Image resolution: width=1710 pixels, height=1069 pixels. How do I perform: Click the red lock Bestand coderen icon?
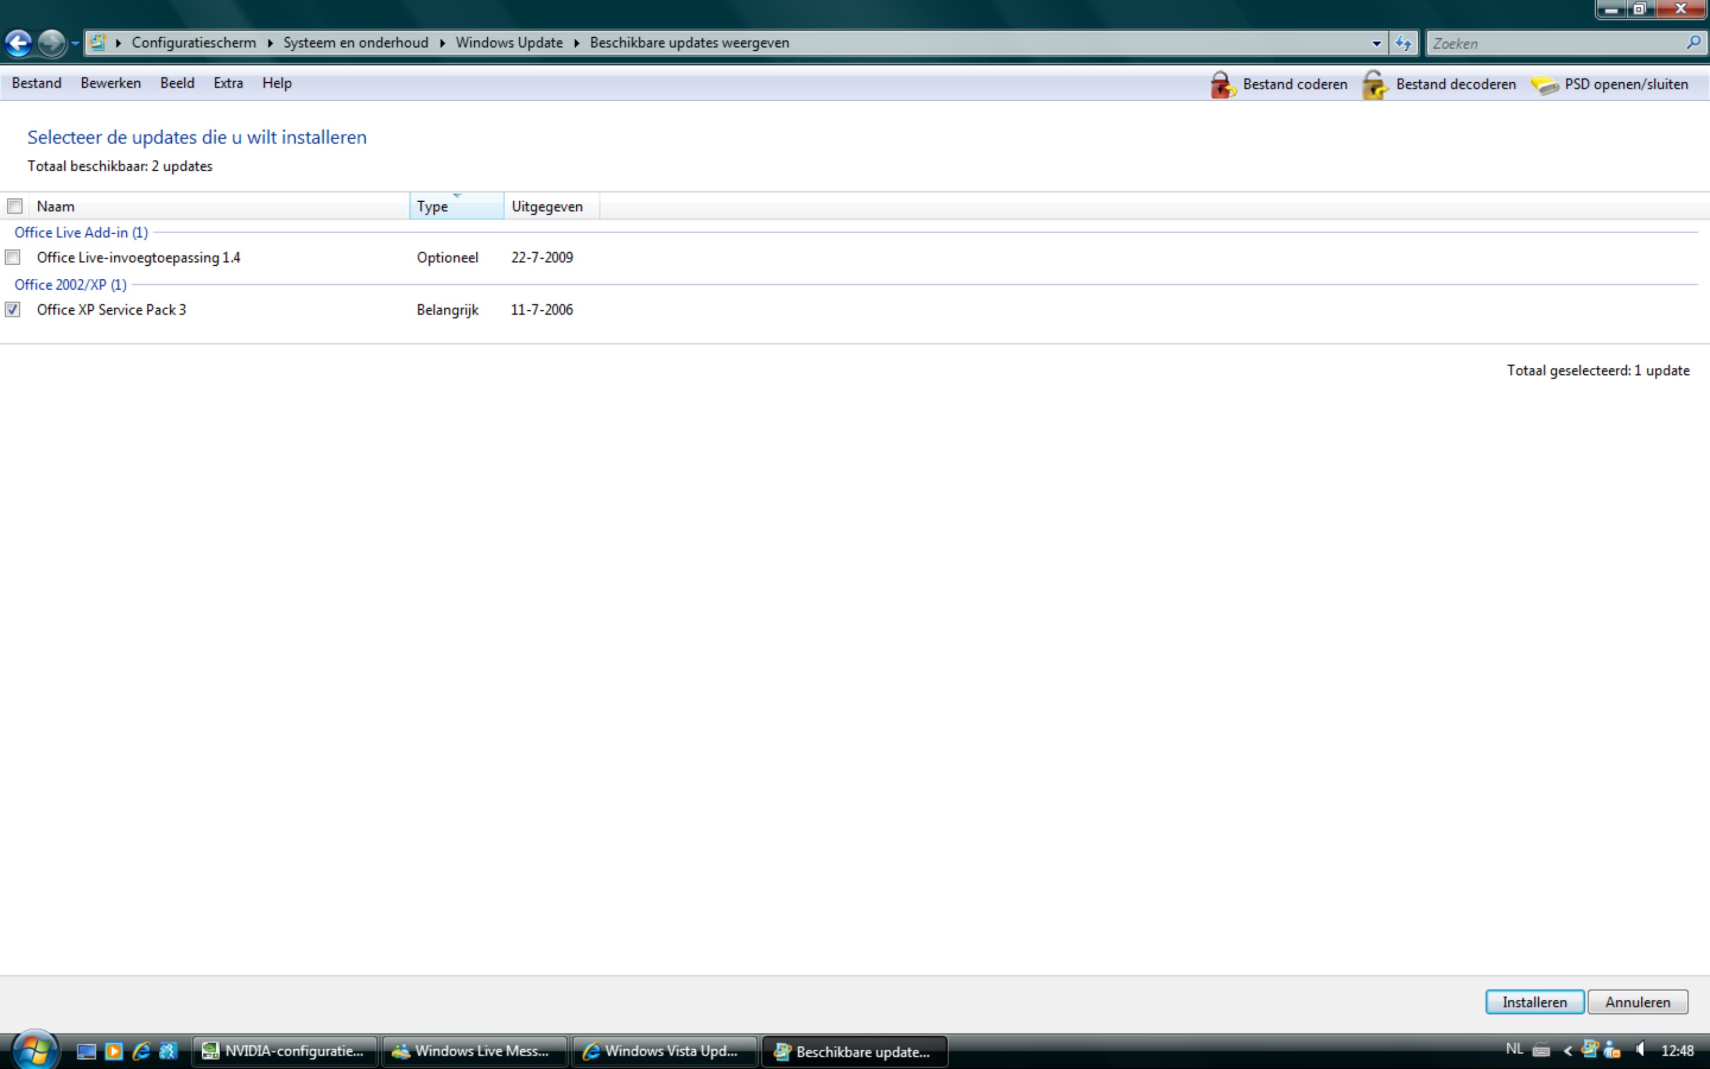1223,85
